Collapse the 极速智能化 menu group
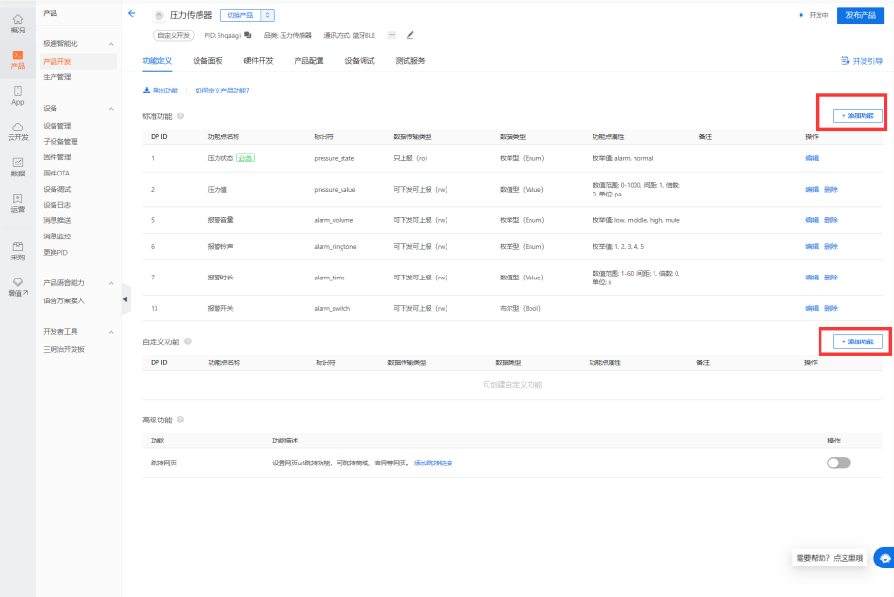The height and width of the screenshot is (597, 894). coord(111,44)
